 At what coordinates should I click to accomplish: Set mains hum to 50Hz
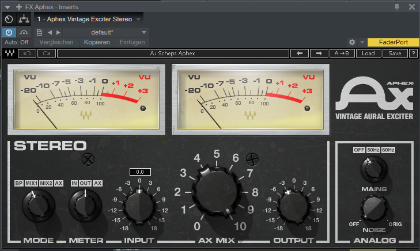(x=373, y=150)
